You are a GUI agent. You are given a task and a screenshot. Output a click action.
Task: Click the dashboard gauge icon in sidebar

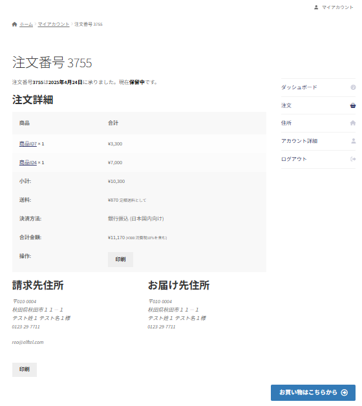point(353,87)
